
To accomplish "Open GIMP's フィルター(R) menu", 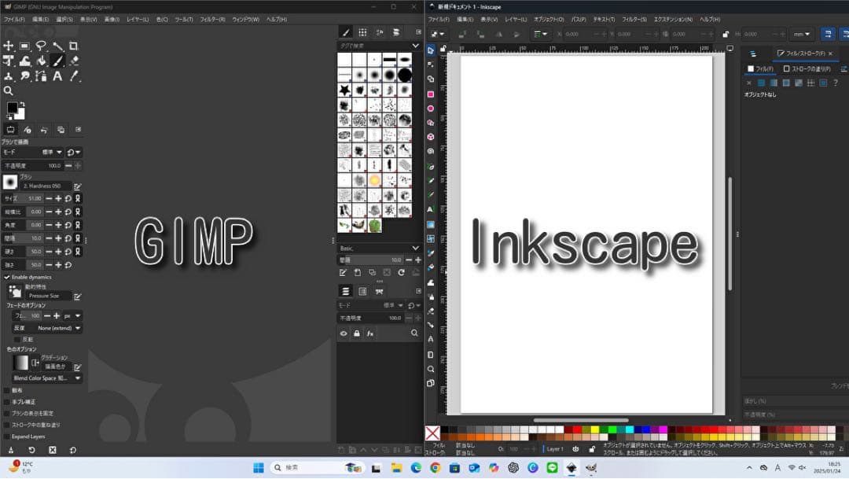I will pos(211,19).
